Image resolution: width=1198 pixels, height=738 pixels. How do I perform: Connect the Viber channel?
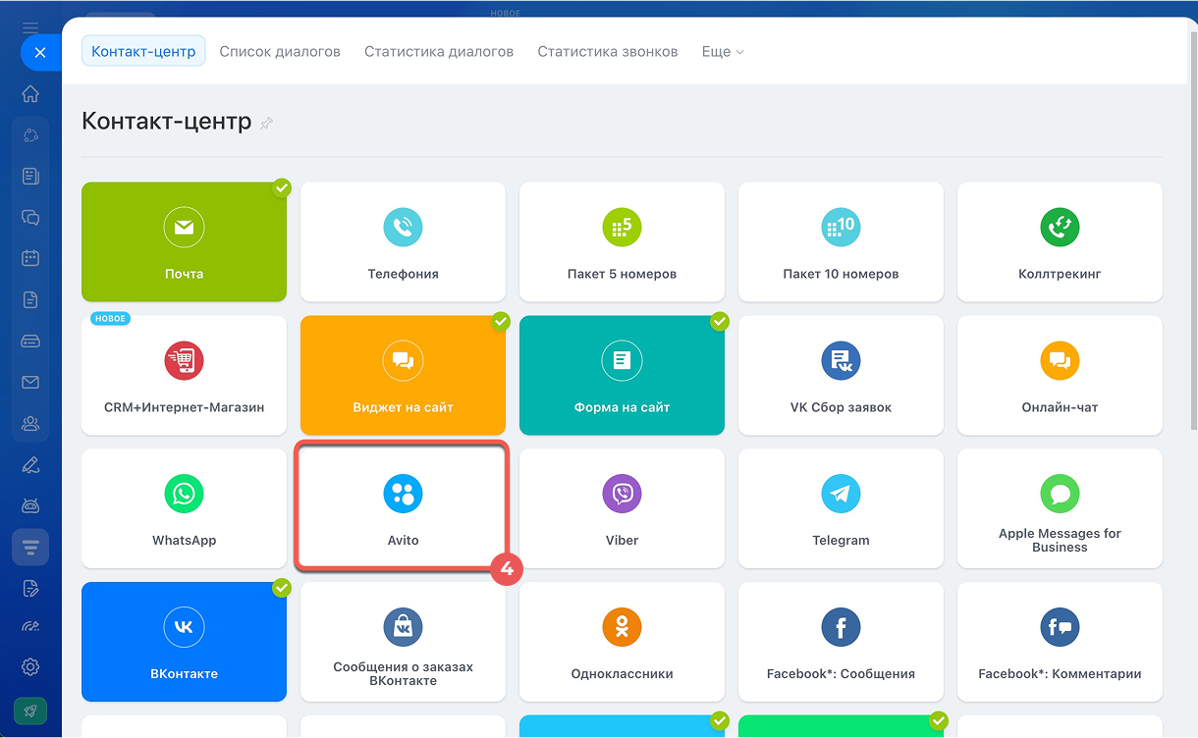(622, 508)
